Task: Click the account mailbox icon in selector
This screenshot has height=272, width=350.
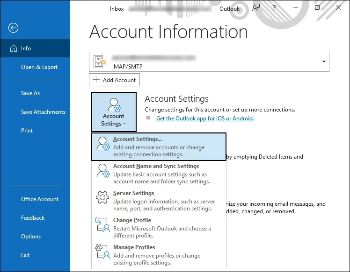Action: (99, 62)
